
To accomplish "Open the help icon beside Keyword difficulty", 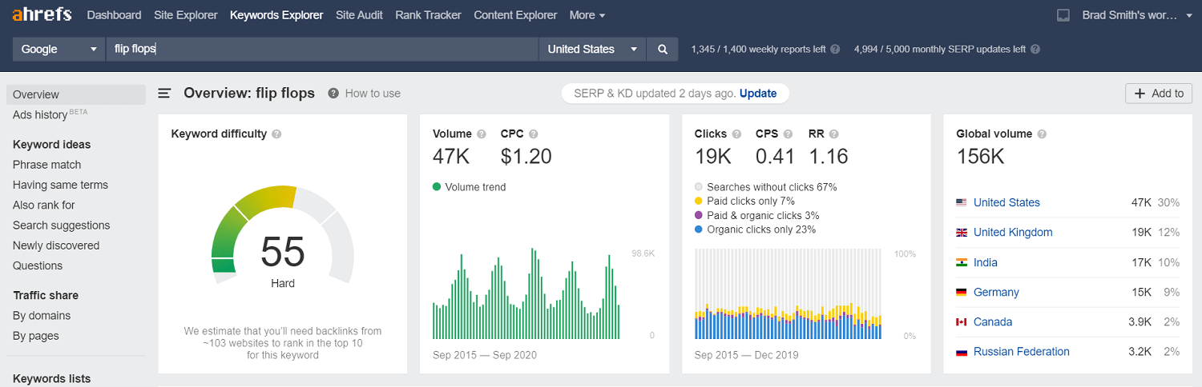I will click(276, 134).
